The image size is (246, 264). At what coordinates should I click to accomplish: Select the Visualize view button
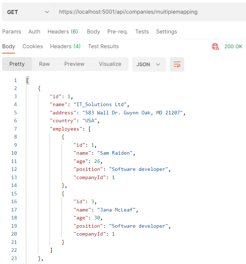click(110, 64)
